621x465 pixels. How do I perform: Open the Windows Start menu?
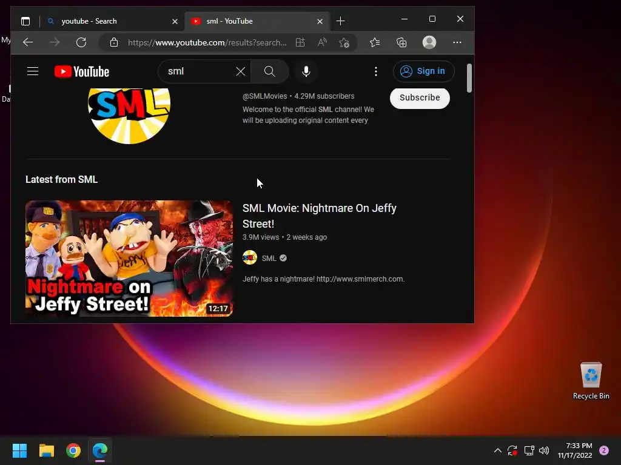pyautogui.click(x=19, y=450)
